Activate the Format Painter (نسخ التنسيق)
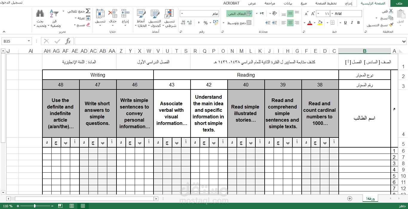This screenshot has height=209, width=408. coord(386,25)
